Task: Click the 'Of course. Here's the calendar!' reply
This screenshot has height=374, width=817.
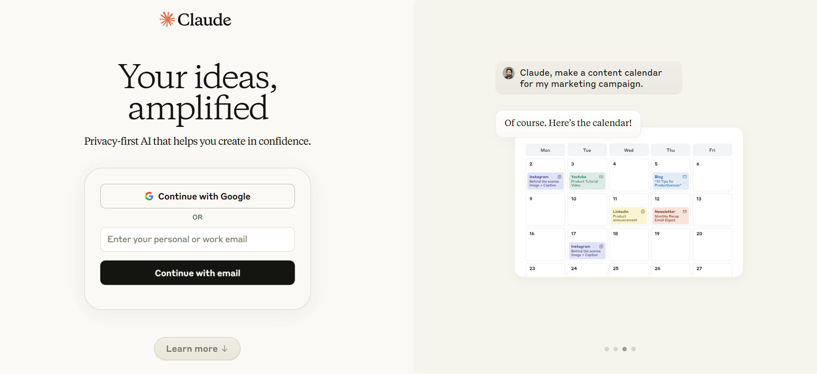Action: (568, 123)
